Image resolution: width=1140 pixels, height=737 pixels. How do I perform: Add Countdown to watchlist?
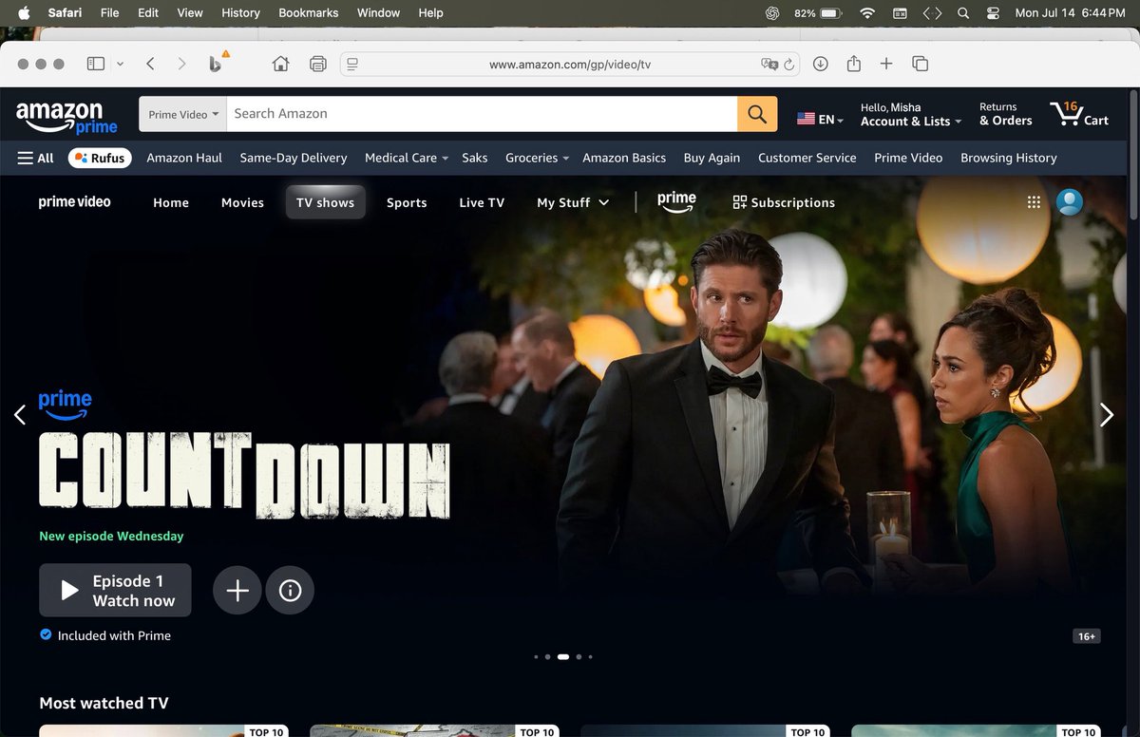(x=237, y=591)
